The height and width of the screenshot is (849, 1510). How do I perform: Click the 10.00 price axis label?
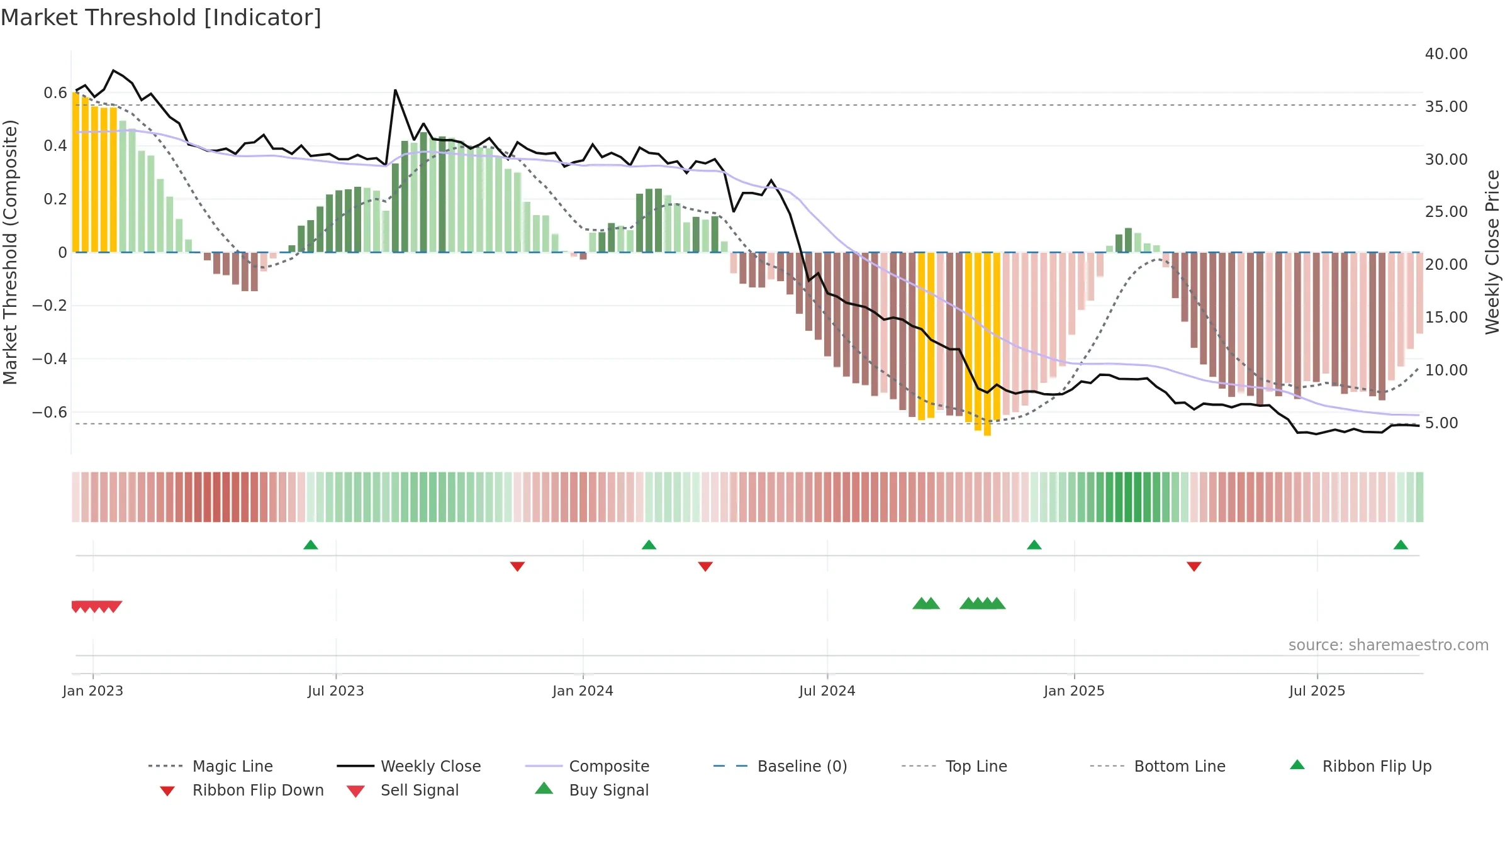click(x=1446, y=370)
